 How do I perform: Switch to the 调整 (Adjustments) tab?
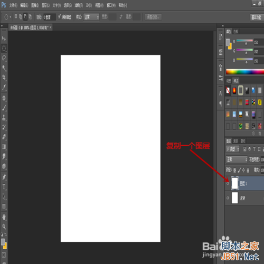point(229,81)
